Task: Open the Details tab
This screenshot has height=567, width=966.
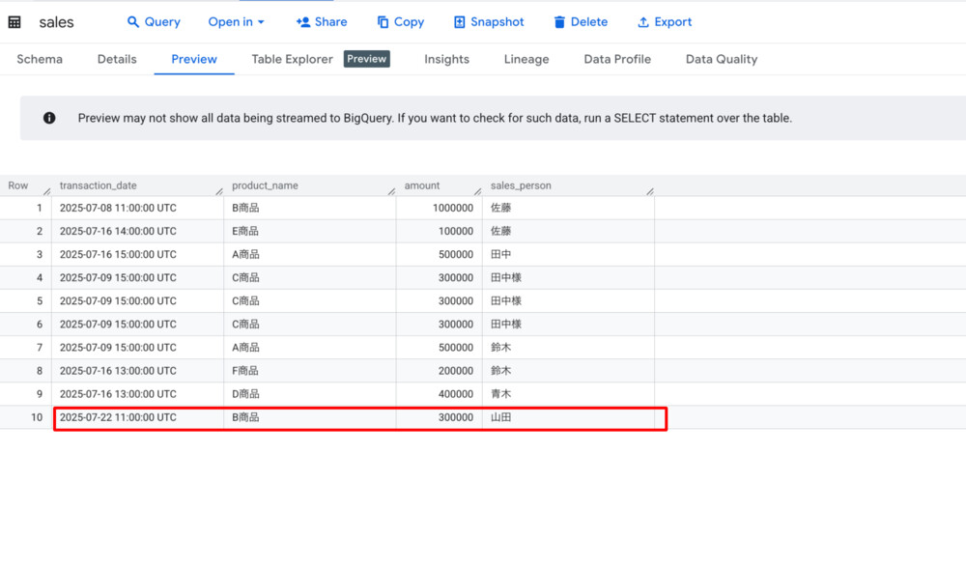Action: tap(117, 59)
